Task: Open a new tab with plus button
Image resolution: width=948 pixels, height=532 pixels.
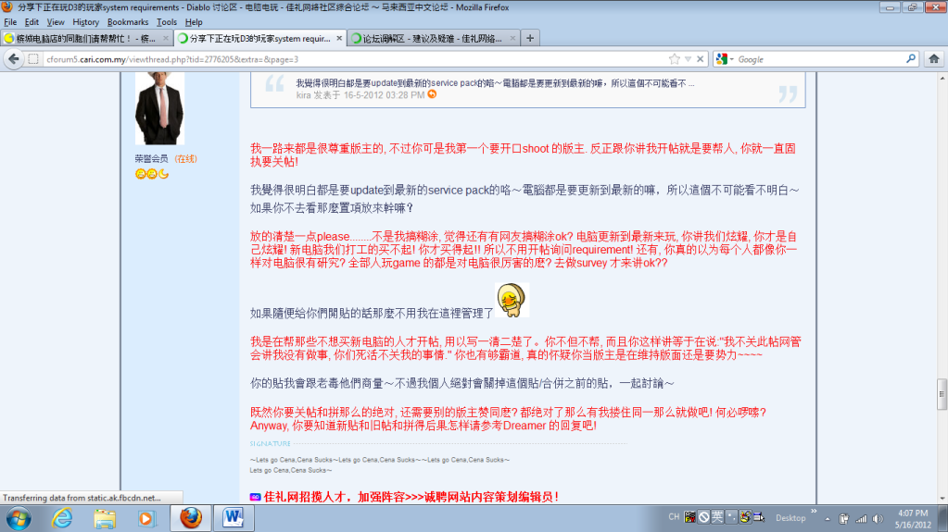Action: tap(530, 38)
